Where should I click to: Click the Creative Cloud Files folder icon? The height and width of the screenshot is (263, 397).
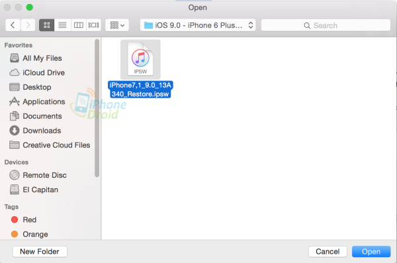pyautogui.click(x=15, y=145)
